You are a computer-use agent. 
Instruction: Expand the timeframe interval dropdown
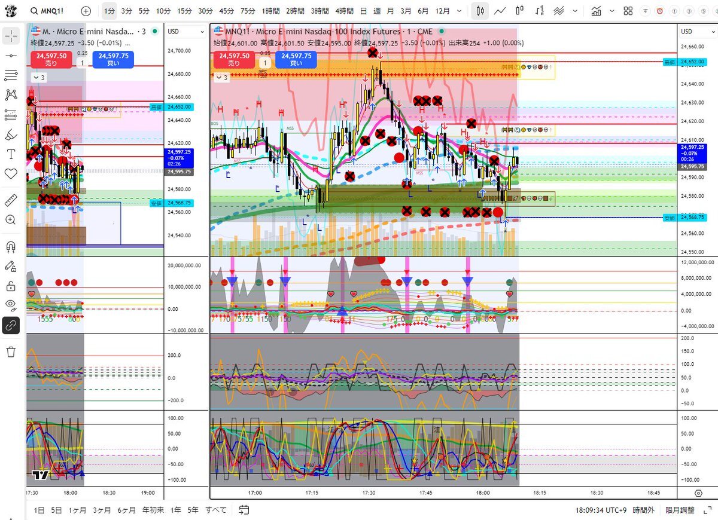point(459,11)
